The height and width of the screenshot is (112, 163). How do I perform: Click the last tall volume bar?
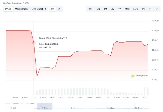coord(146,91)
